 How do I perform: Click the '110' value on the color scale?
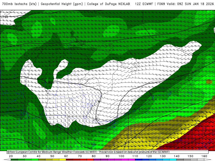(135, 156)
